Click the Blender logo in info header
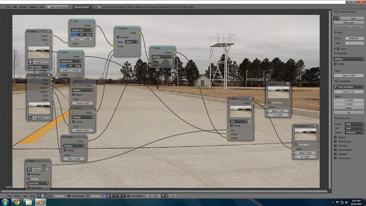This screenshot has height=206, width=366. (x=99, y=7)
